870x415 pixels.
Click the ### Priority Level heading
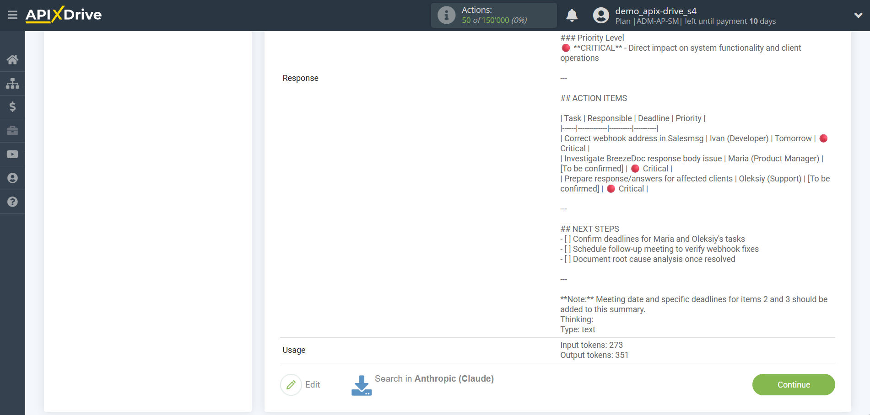click(x=592, y=38)
